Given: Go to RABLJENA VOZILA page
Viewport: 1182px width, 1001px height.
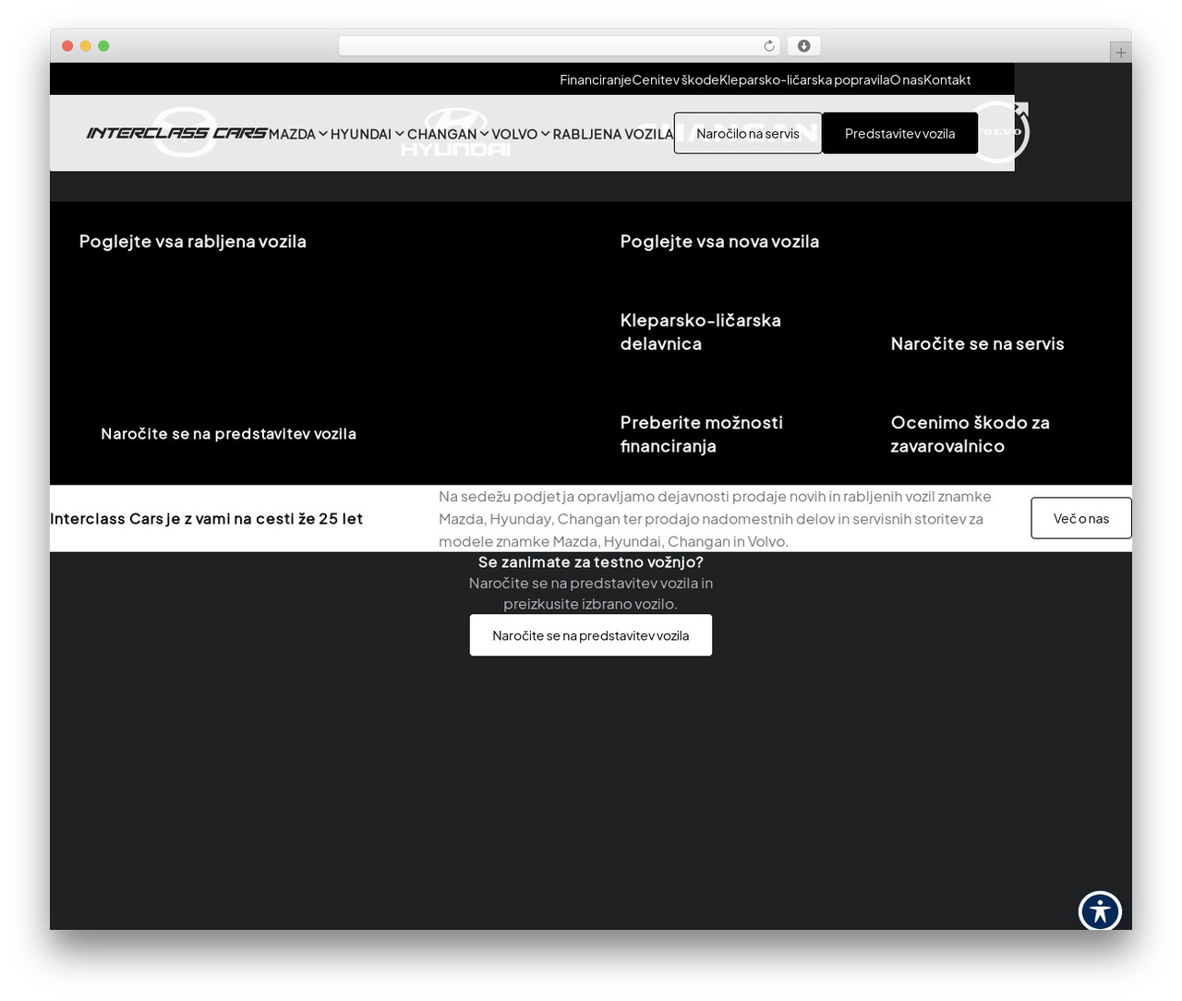Looking at the screenshot, I should tap(613, 134).
